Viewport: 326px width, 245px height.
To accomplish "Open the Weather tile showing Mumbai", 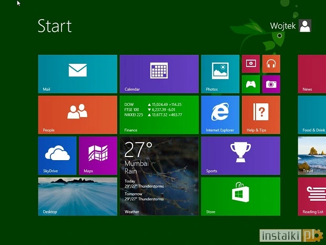I will click(x=159, y=176).
